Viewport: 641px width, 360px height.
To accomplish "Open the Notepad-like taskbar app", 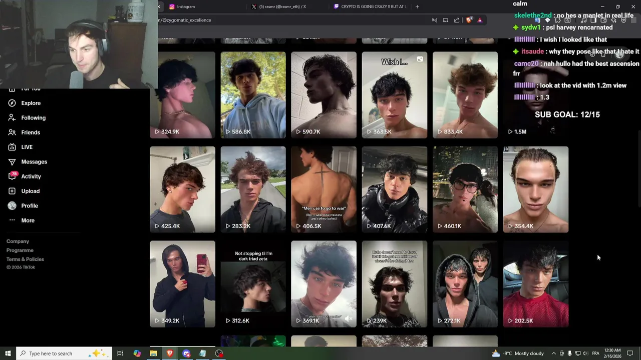I will point(202,353).
